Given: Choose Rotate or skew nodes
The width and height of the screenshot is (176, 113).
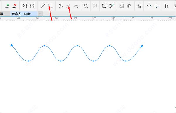Looking at the screenshot, I should click(129, 6).
